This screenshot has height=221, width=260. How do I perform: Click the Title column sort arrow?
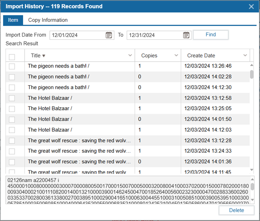pos(44,56)
